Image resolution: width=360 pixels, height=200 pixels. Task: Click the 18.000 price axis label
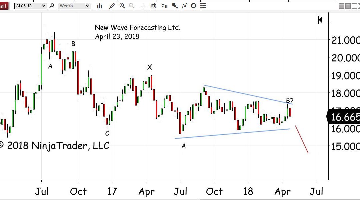tap(345, 93)
